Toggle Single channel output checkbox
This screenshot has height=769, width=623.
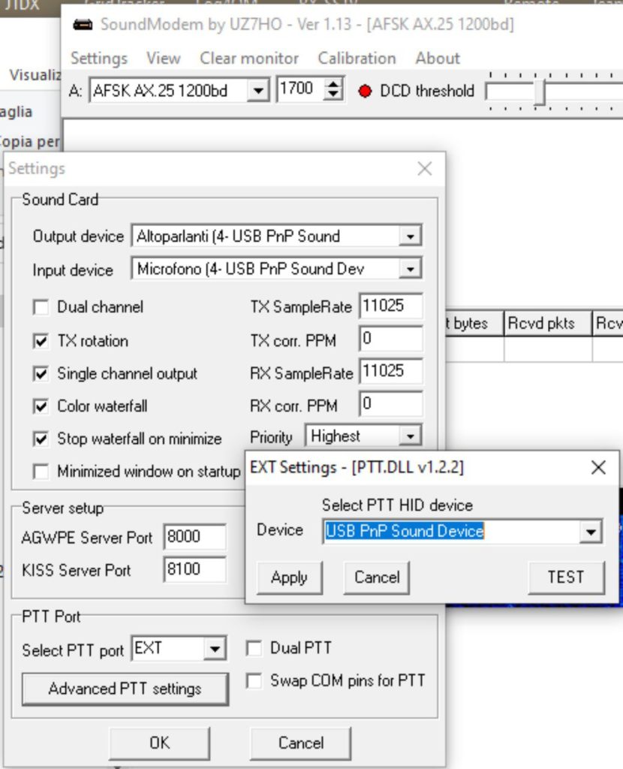click(41, 374)
